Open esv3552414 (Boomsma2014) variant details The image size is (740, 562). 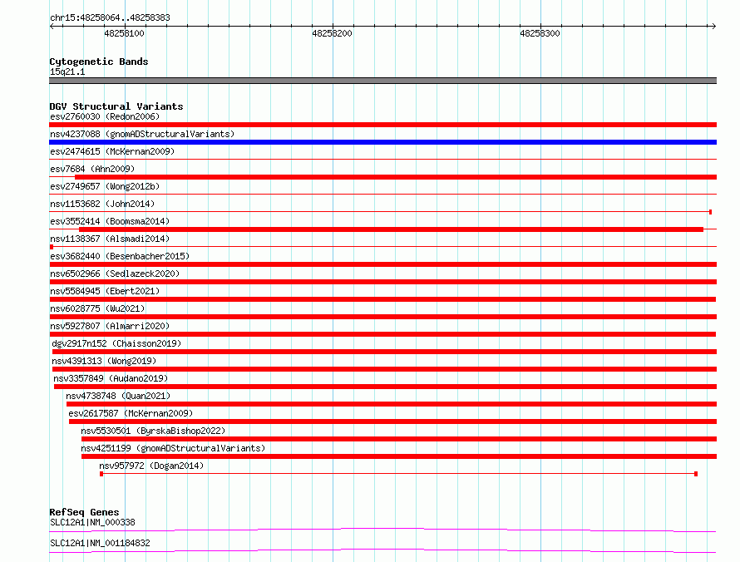click(x=110, y=221)
